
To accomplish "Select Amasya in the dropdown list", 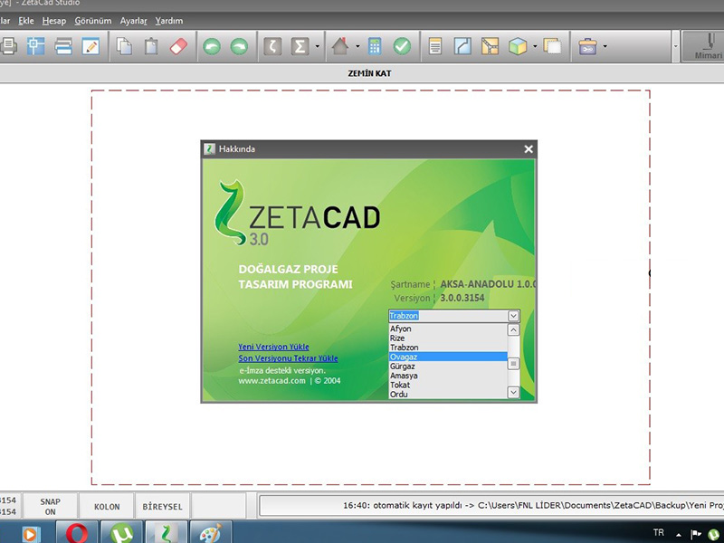I will [448, 376].
